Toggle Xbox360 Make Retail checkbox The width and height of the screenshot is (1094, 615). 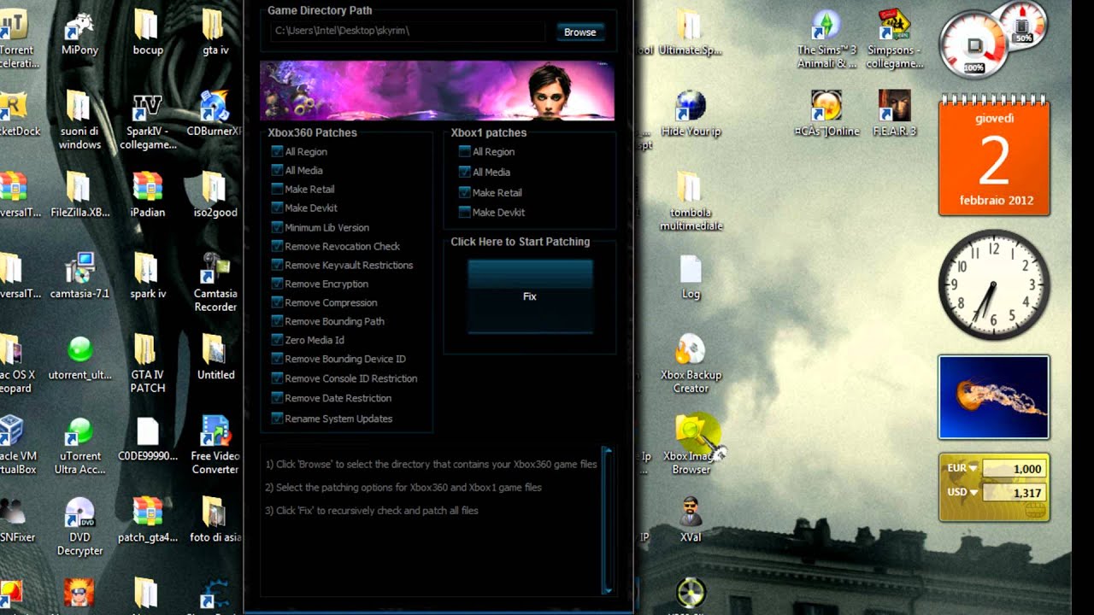(277, 189)
